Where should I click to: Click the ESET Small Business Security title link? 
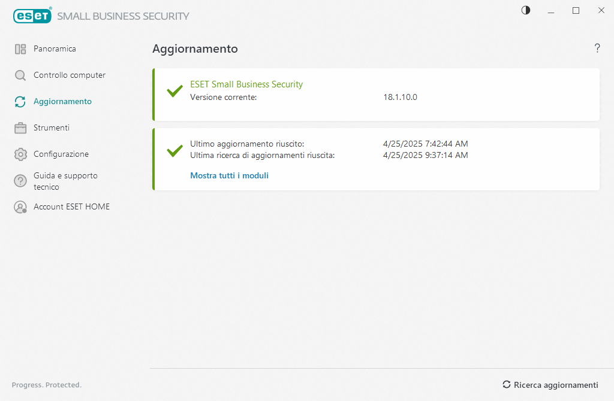pyautogui.click(x=246, y=84)
